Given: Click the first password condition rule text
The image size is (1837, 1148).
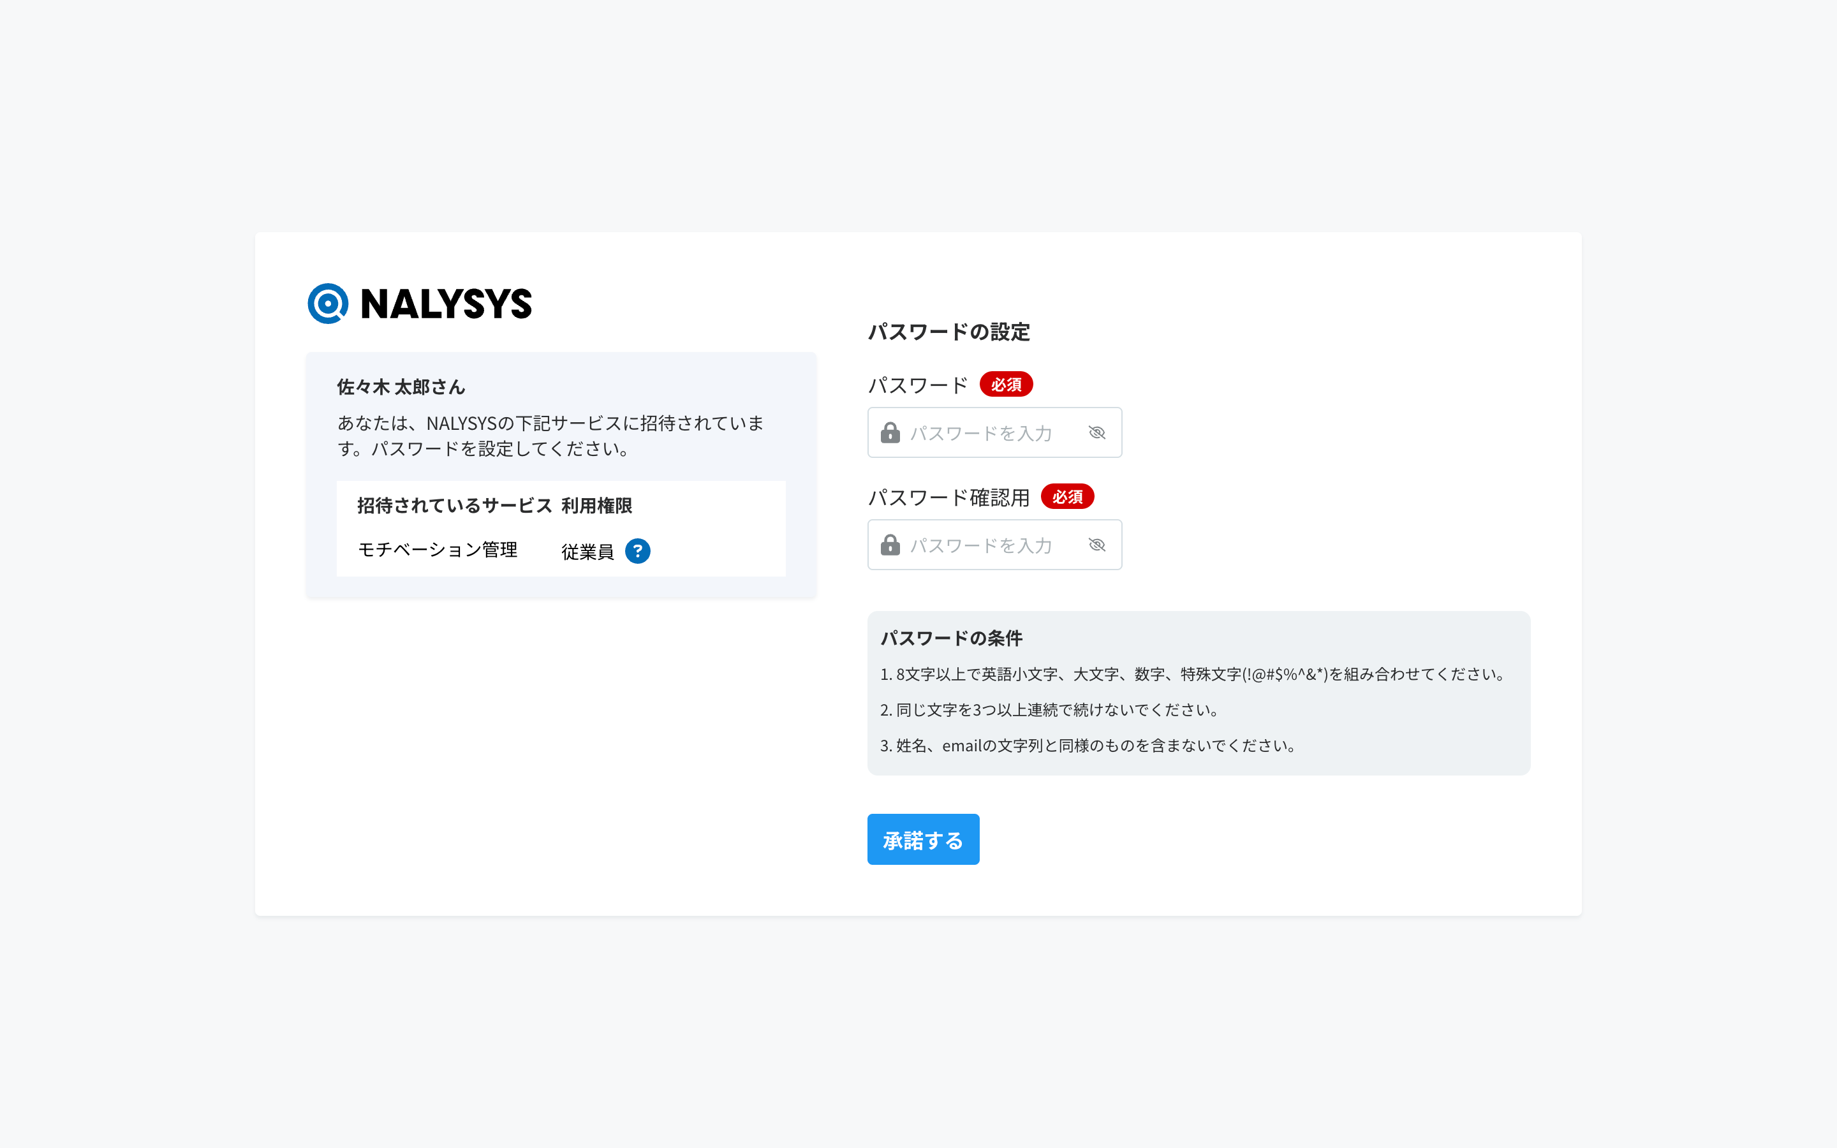Looking at the screenshot, I should tap(1191, 674).
